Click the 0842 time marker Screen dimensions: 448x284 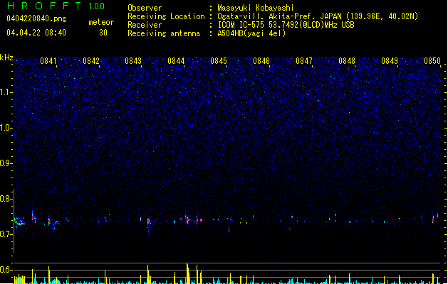(x=91, y=61)
